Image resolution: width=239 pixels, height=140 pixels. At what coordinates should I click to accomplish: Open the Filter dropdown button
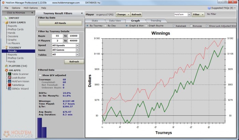(198, 14)
